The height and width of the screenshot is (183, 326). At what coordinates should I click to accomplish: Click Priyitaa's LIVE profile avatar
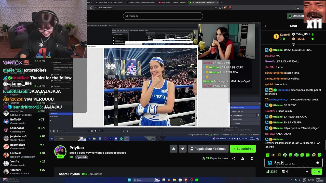point(60,151)
